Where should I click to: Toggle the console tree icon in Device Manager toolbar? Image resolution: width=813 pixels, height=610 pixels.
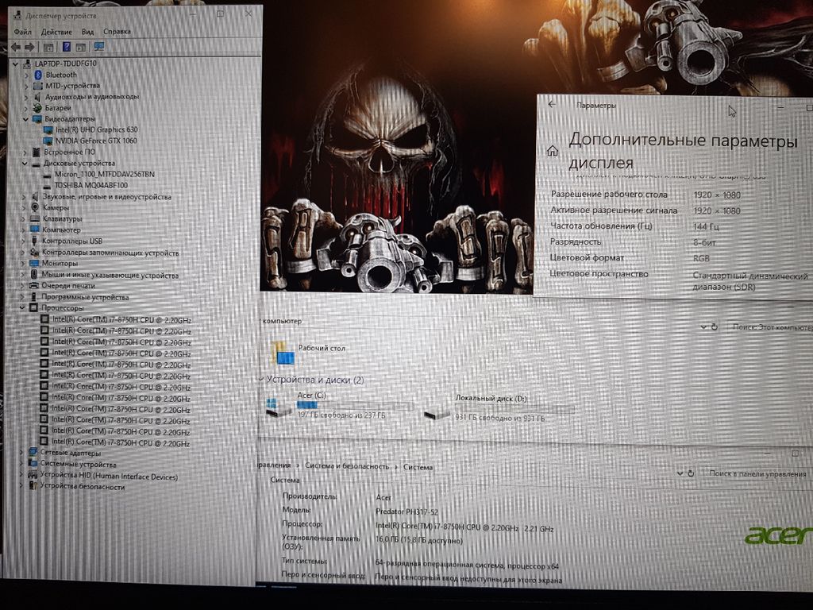pyautogui.click(x=48, y=47)
